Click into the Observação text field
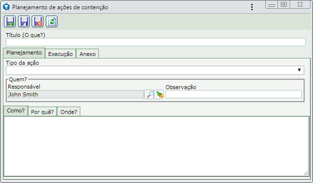 [234, 94]
